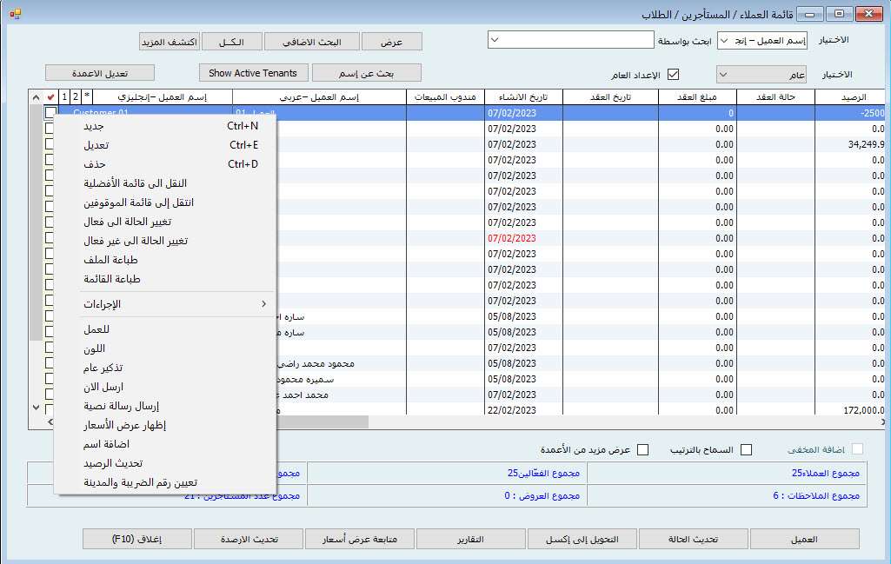
Task: Click the التحويل إلى إكسل button
Action: pyautogui.click(x=582, y=539)
